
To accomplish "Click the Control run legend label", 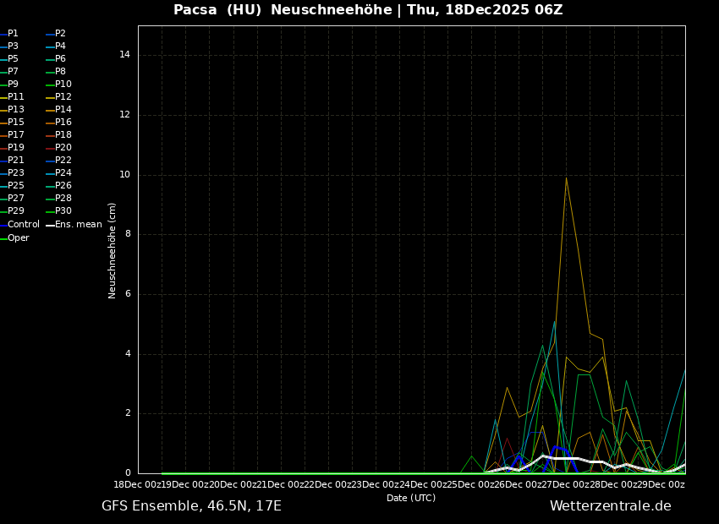I will (23, 225).
